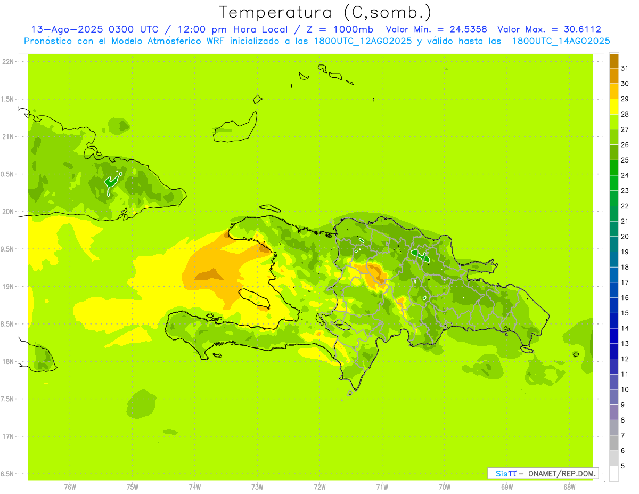Click the '71W' longitude axis label
Image resolution: width=639 pixels, height=494 pixels.
pyautogui.click(x=382, y=487)
